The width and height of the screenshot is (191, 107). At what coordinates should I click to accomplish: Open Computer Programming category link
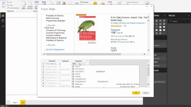pyautogui.click(x=55, y=33)
